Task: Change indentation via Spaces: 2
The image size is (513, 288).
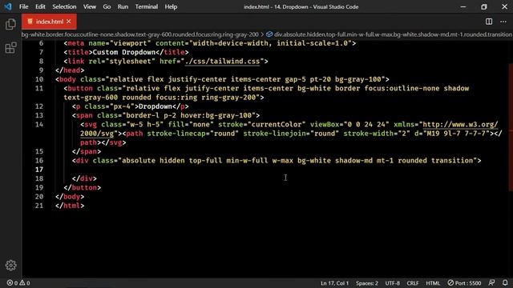Action: click(x=367, y=283)
